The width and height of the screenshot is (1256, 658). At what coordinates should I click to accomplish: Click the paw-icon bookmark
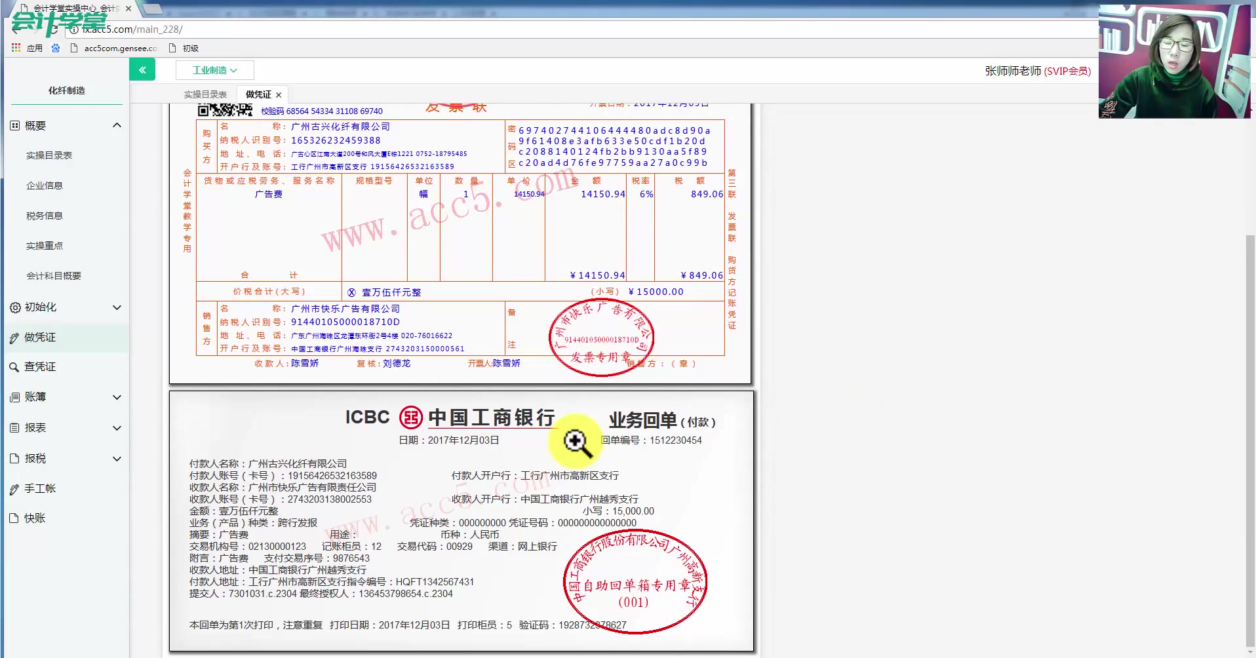pos(56,48)
